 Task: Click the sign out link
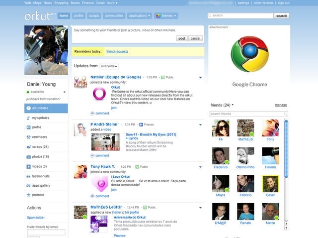(x=284, y=3)
